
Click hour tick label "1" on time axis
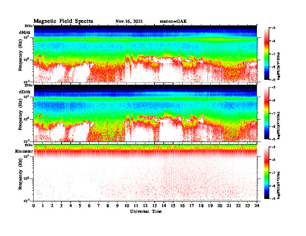tap(43, 206)
